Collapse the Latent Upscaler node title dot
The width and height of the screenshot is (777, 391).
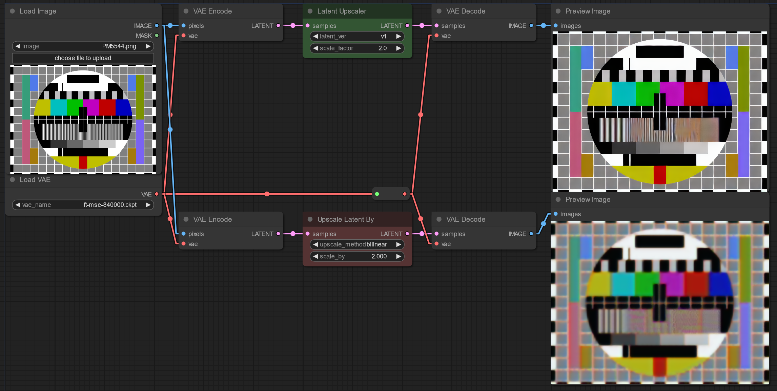click(x=310, y=11)
